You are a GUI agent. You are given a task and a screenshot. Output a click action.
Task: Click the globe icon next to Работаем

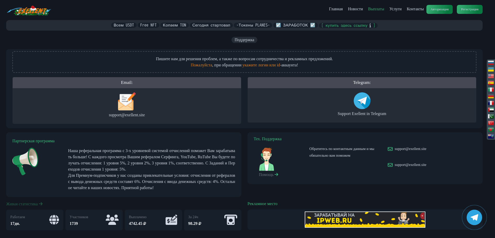54,220
